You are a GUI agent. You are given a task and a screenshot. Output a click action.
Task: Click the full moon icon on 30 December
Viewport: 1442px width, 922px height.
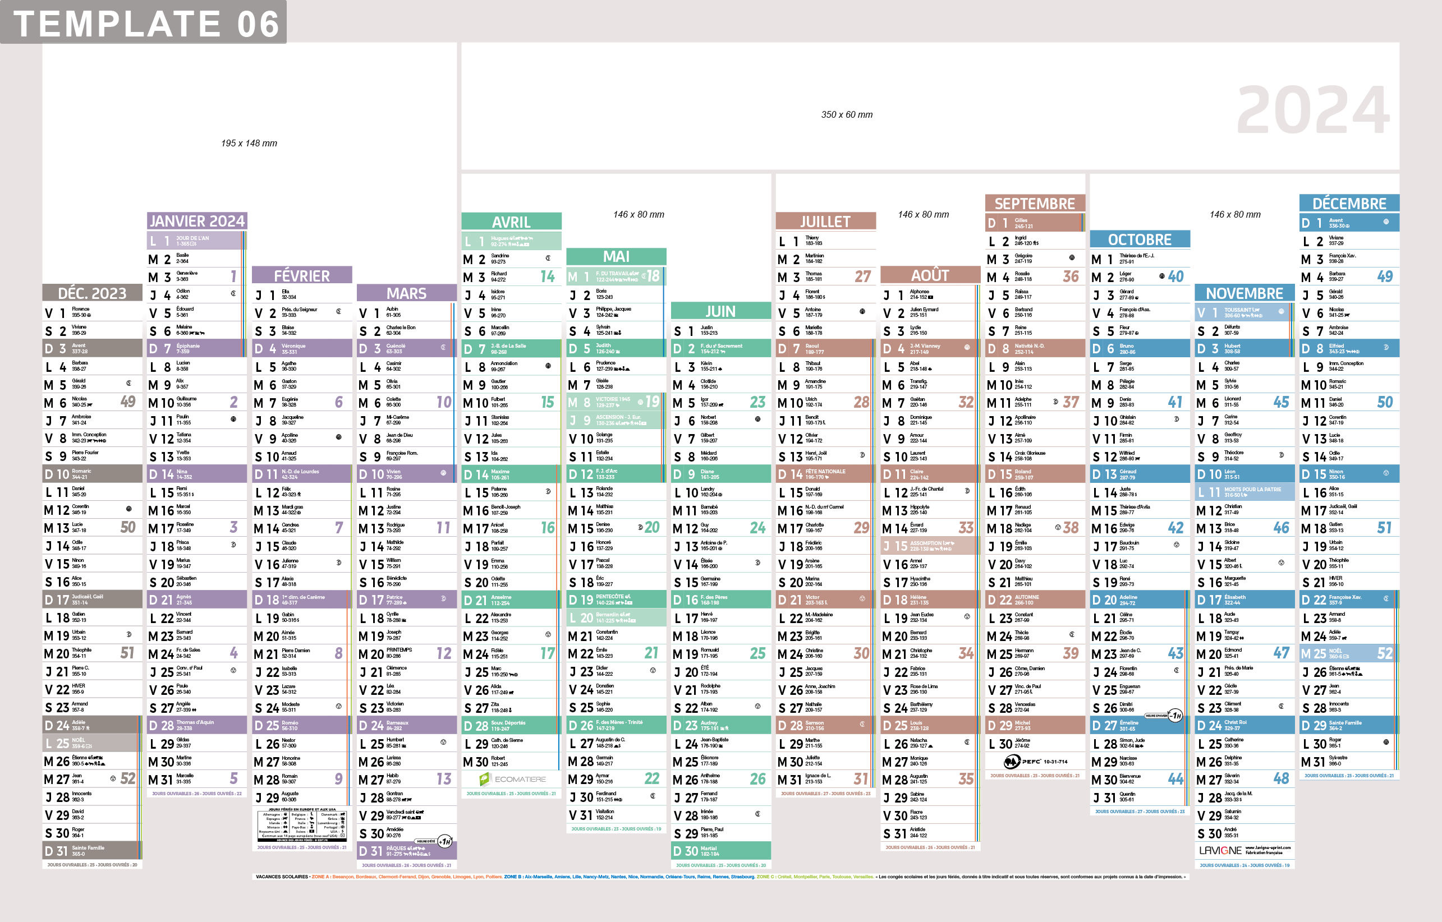click(1386, 743)
